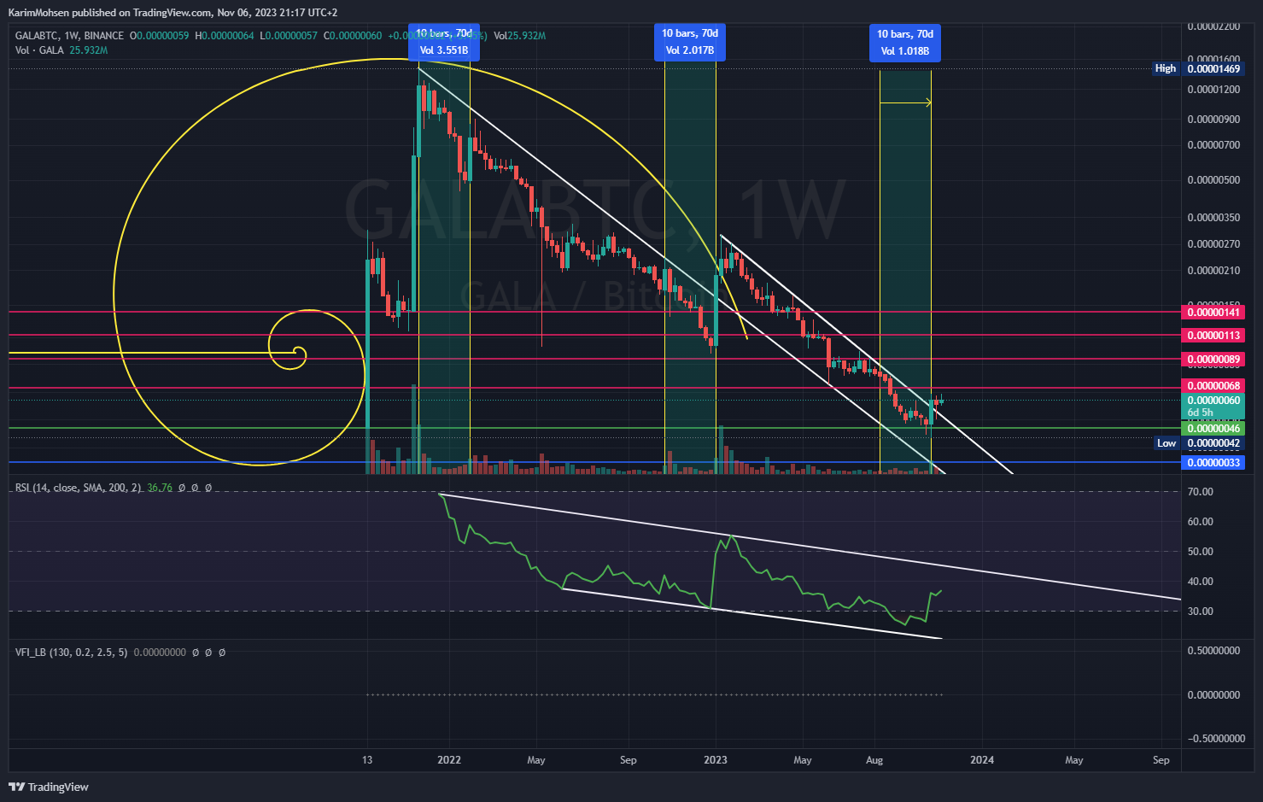
Task: Click the close value C0.00000060
Action: tap(353, 36)
